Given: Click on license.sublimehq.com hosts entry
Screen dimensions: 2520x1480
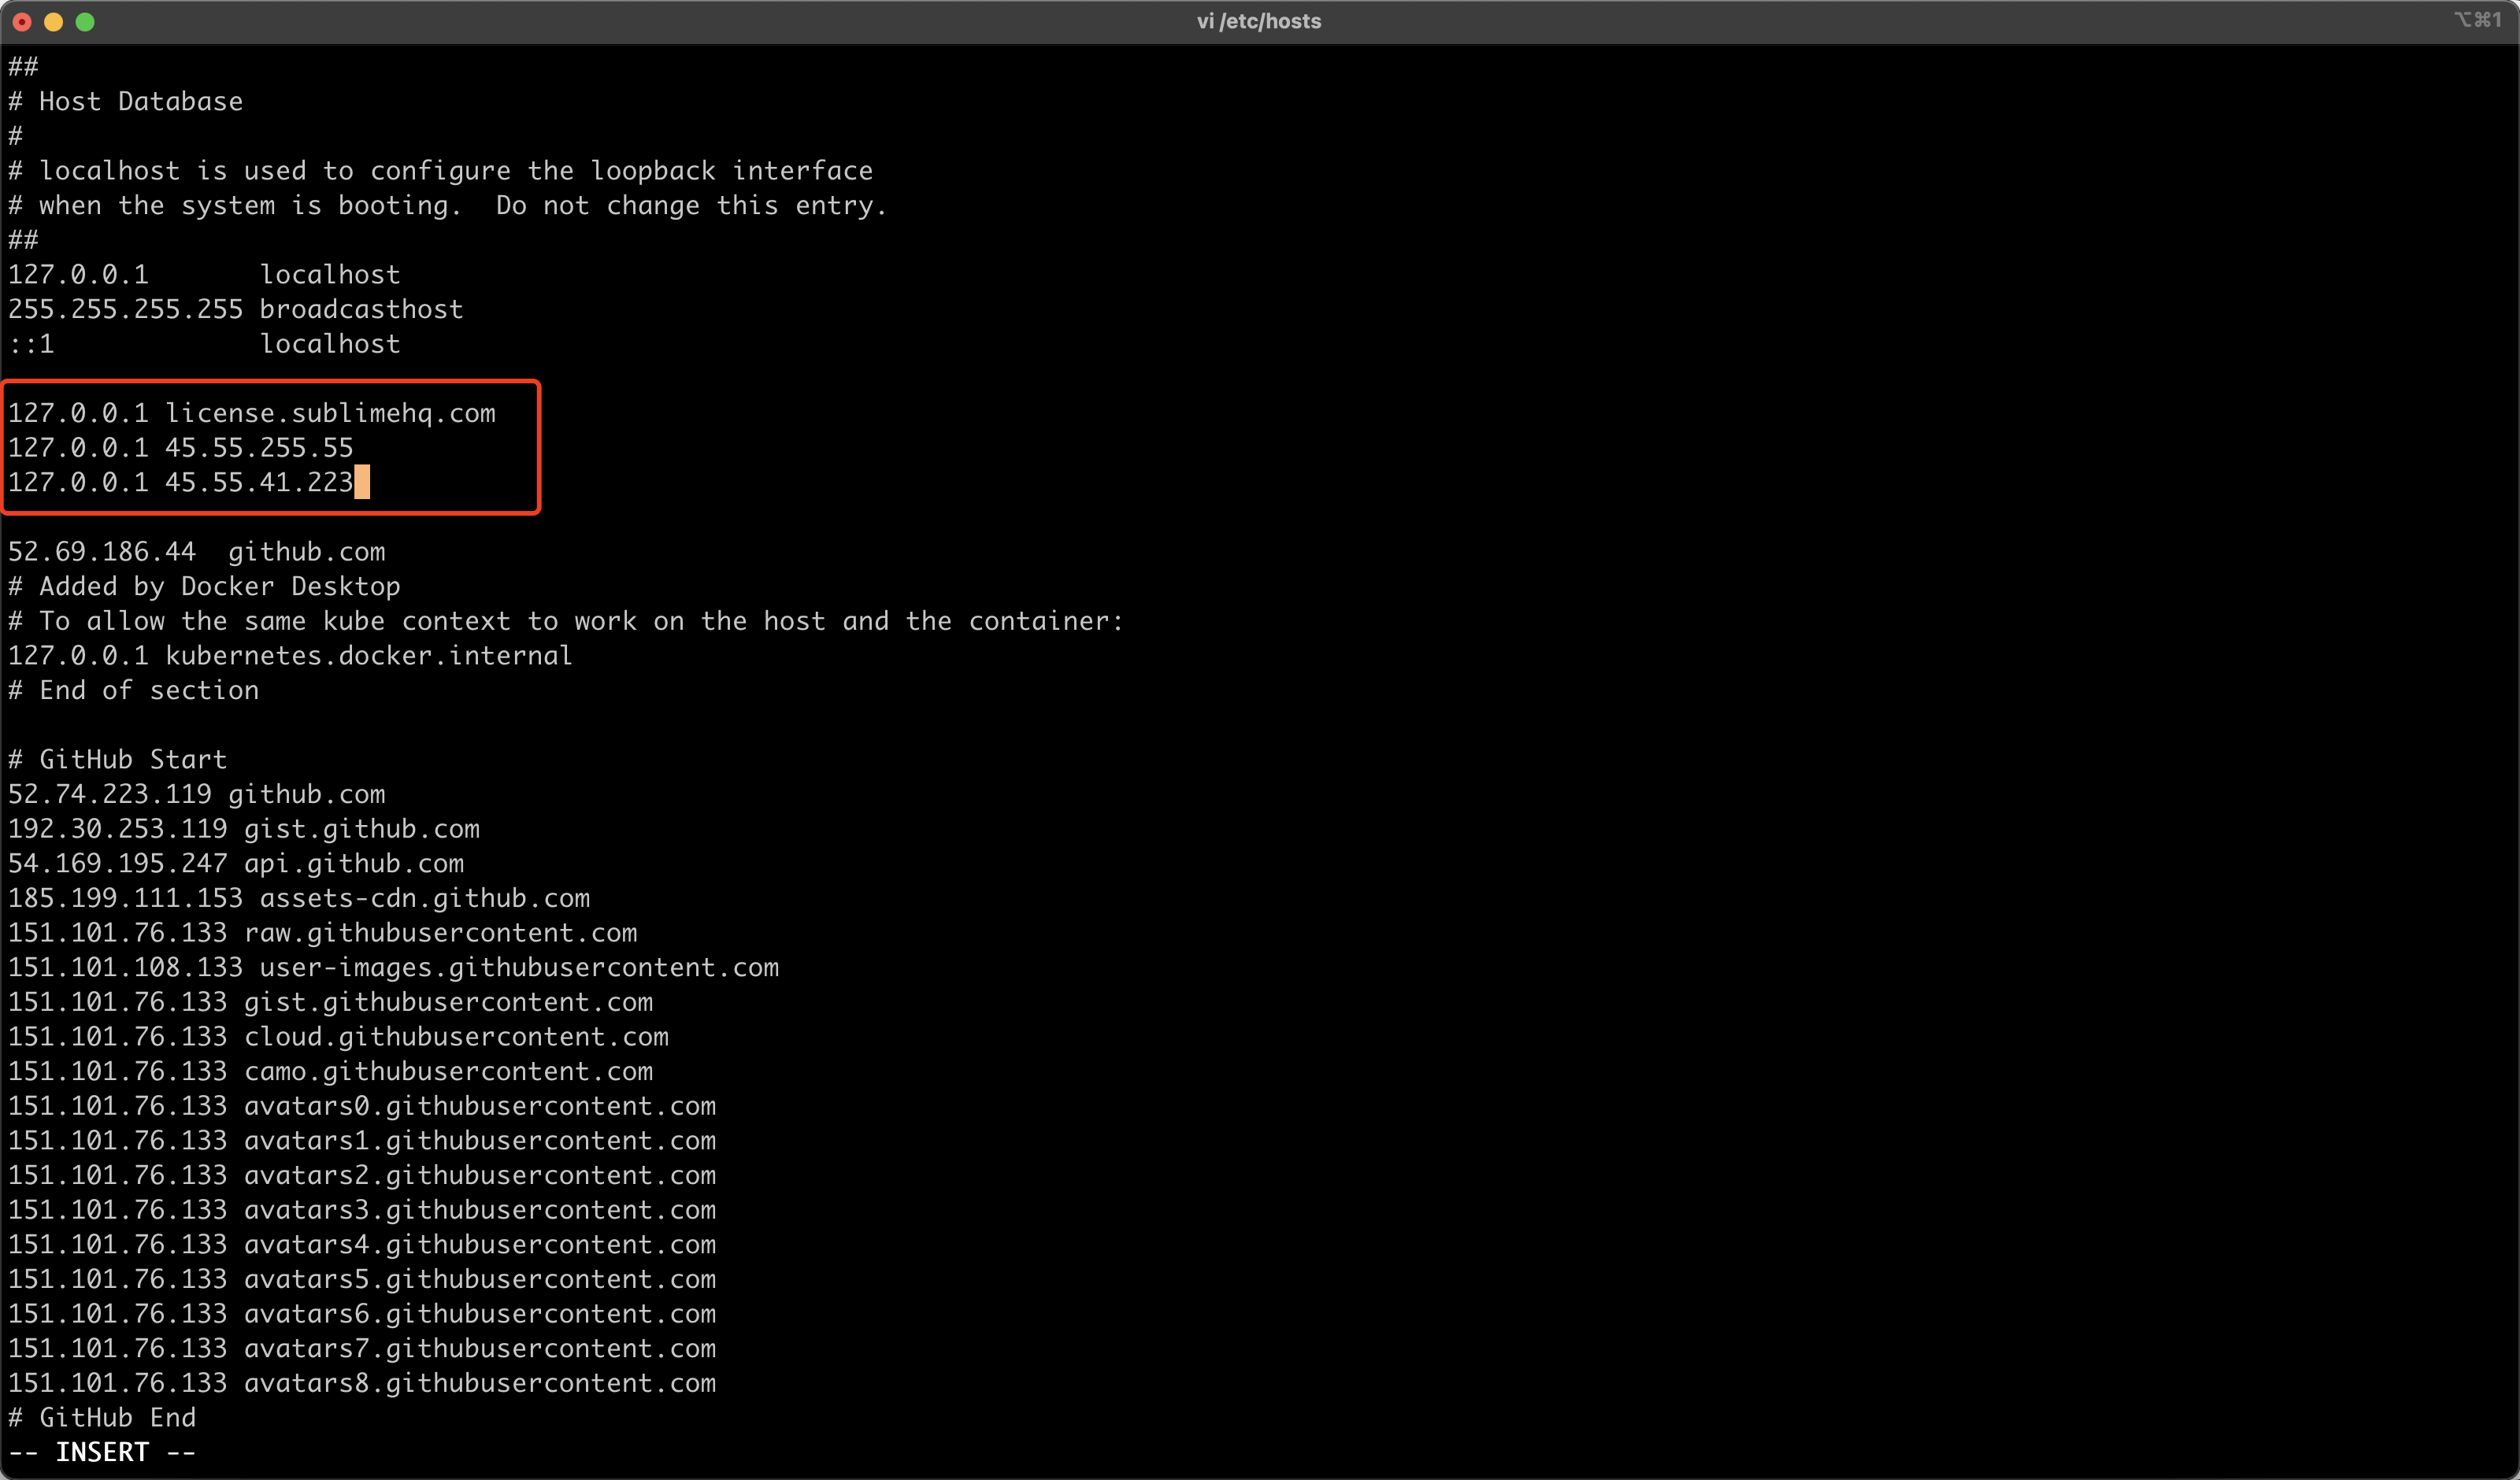Looking at the screenshot, I should pos(330,413).
